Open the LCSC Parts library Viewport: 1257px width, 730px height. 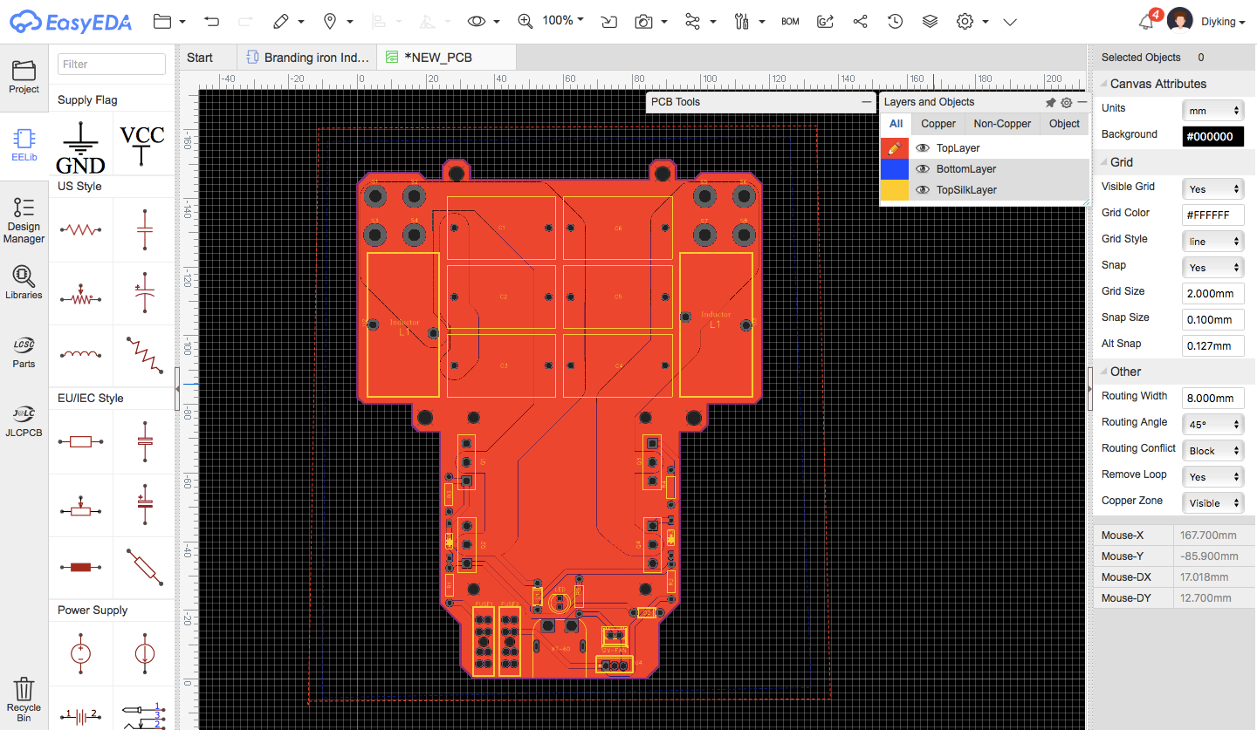pos(24,351)
